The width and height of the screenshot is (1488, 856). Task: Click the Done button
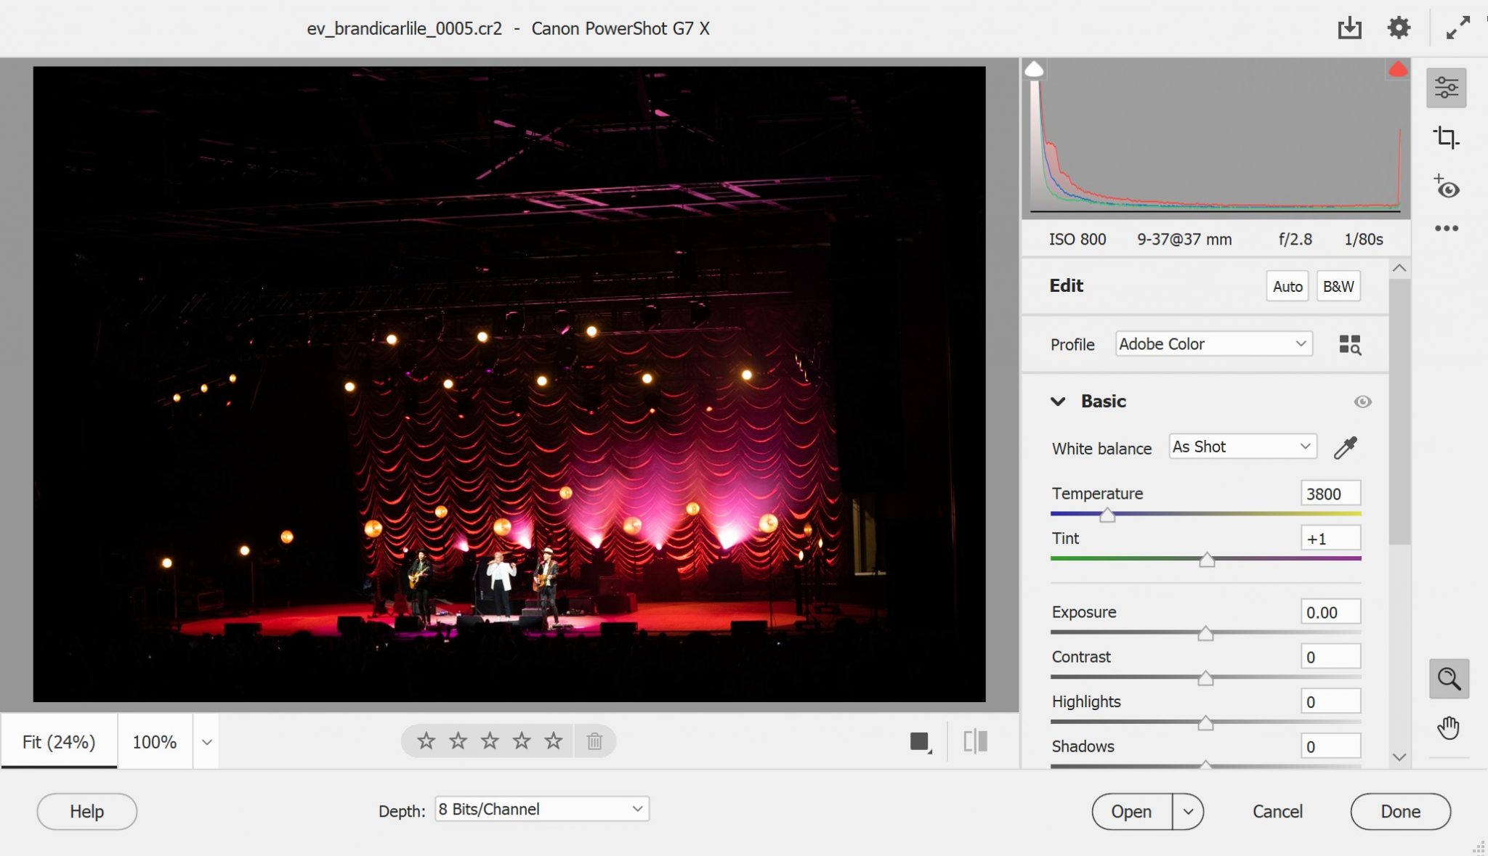pyautogui.click(x=1400, y=811)
